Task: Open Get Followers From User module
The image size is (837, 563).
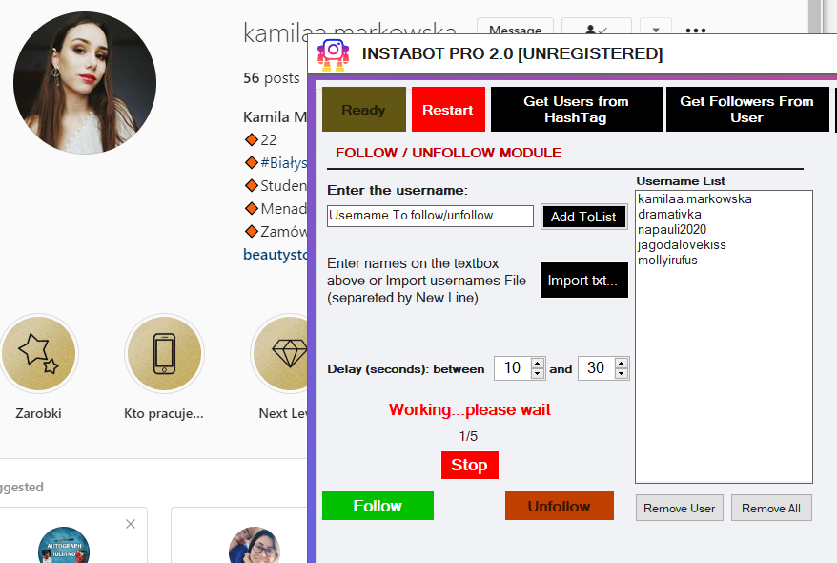Action: click(x=746, y=110)
